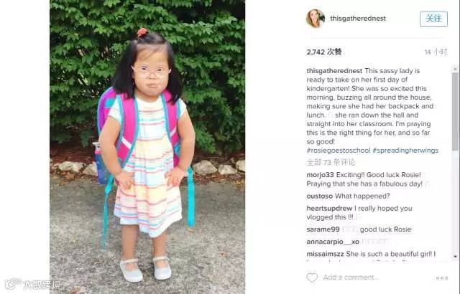Open commenter oustoso's profile
The height and width of the screenshot is (294, 460).
[319, 196]
